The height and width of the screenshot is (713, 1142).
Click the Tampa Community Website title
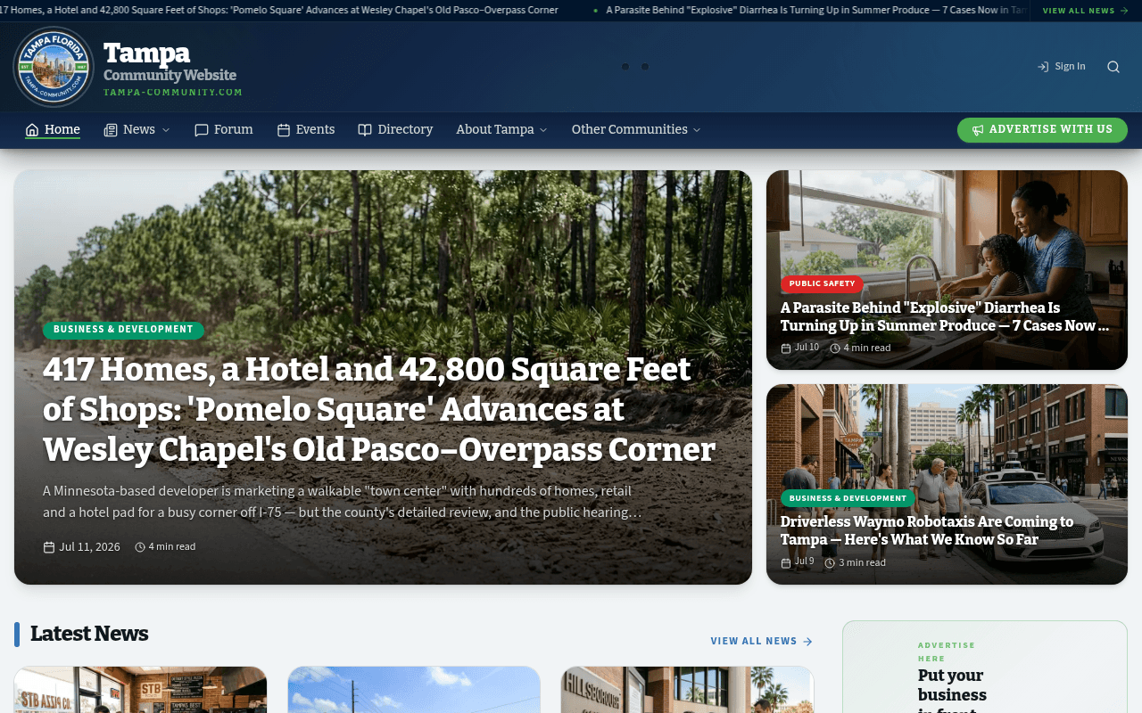(170, 61)
